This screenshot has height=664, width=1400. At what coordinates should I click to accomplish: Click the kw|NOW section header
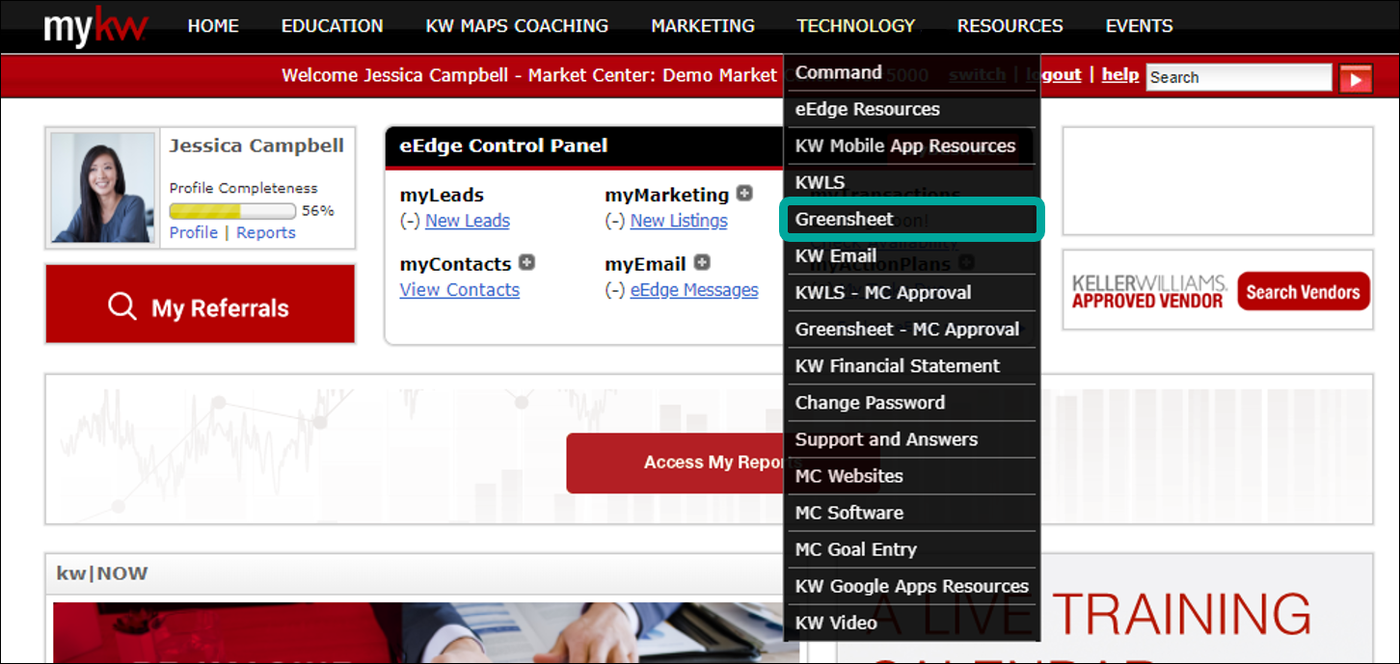(x=102, y=573)
